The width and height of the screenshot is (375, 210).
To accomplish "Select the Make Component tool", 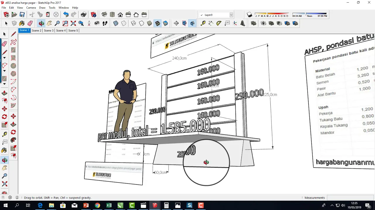I will point(14,23).
